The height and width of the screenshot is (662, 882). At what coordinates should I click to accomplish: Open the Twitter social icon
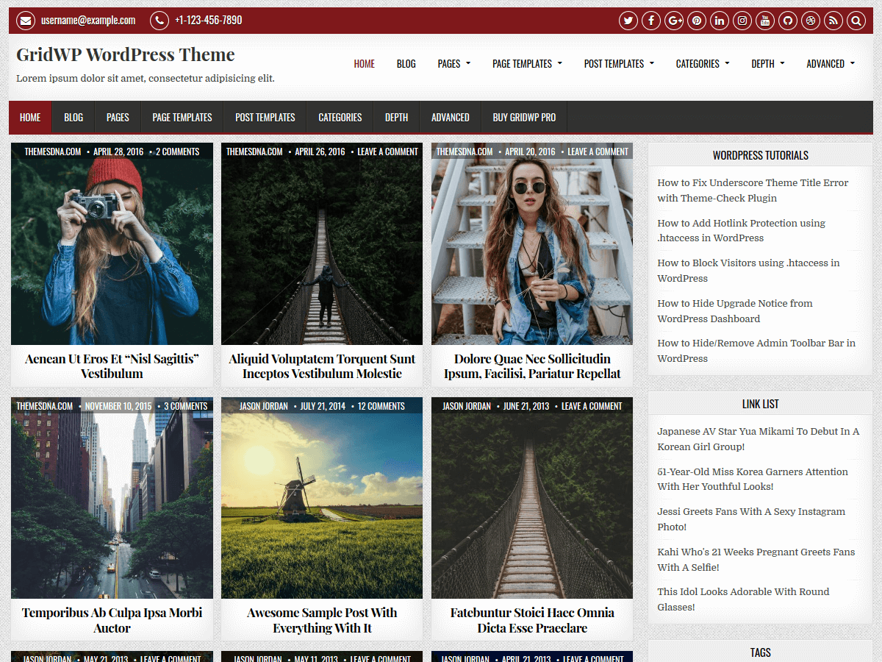[628, 21]
